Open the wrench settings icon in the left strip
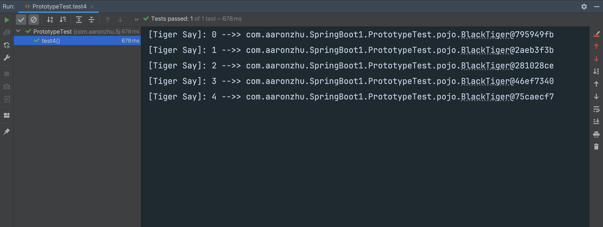 coord(7,58)
